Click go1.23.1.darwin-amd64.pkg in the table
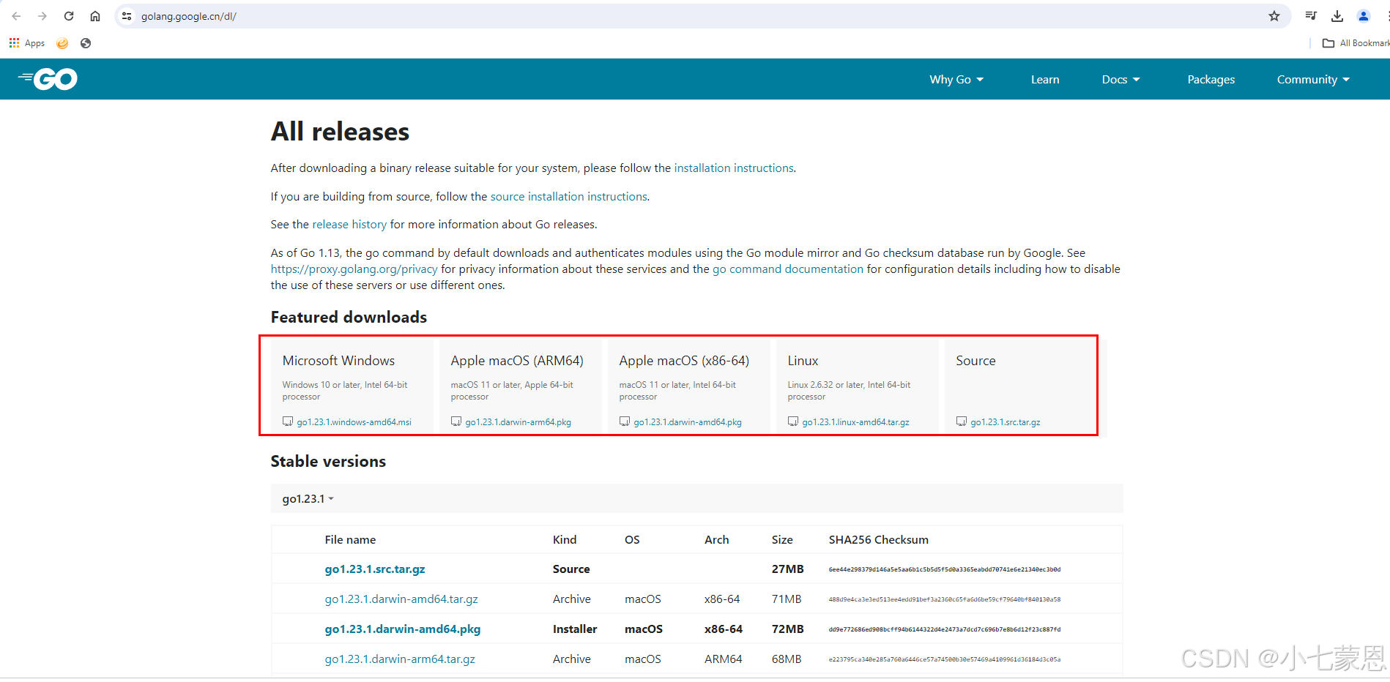Image resolution: width=1390 pixels, height=682 pixels. pos(403,629)
